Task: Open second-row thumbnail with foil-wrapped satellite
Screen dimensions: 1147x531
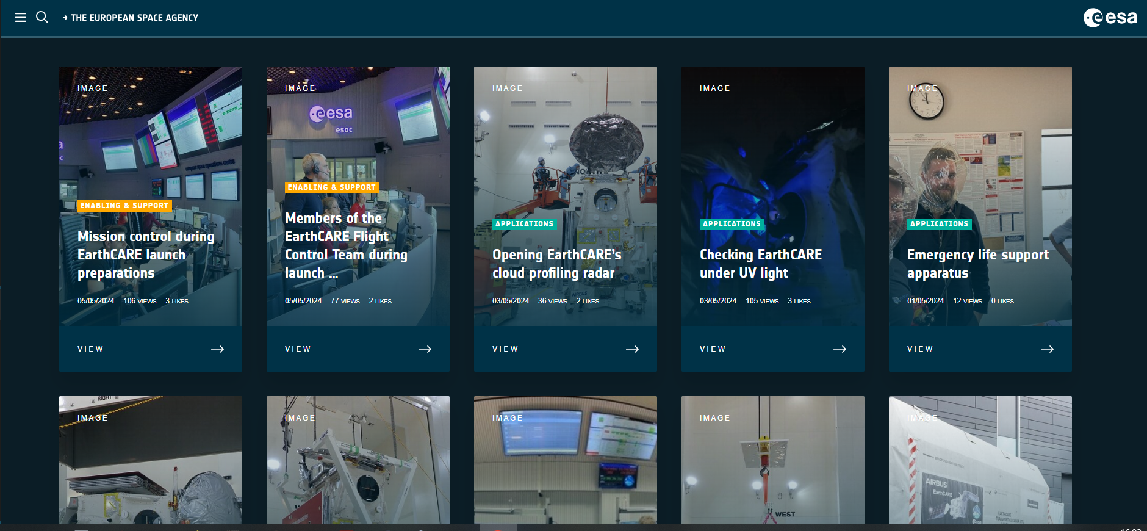Action: 151,460
